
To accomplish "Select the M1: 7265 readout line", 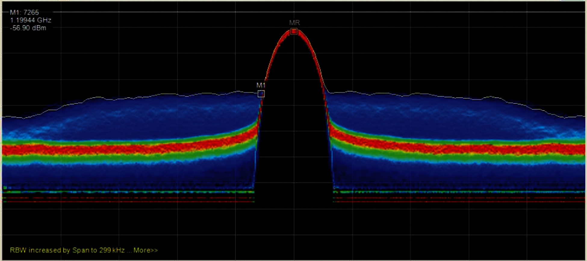I will coord(24,12).
